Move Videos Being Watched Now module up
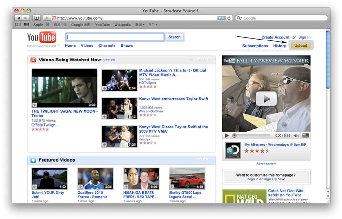 [x=199, y=60]
